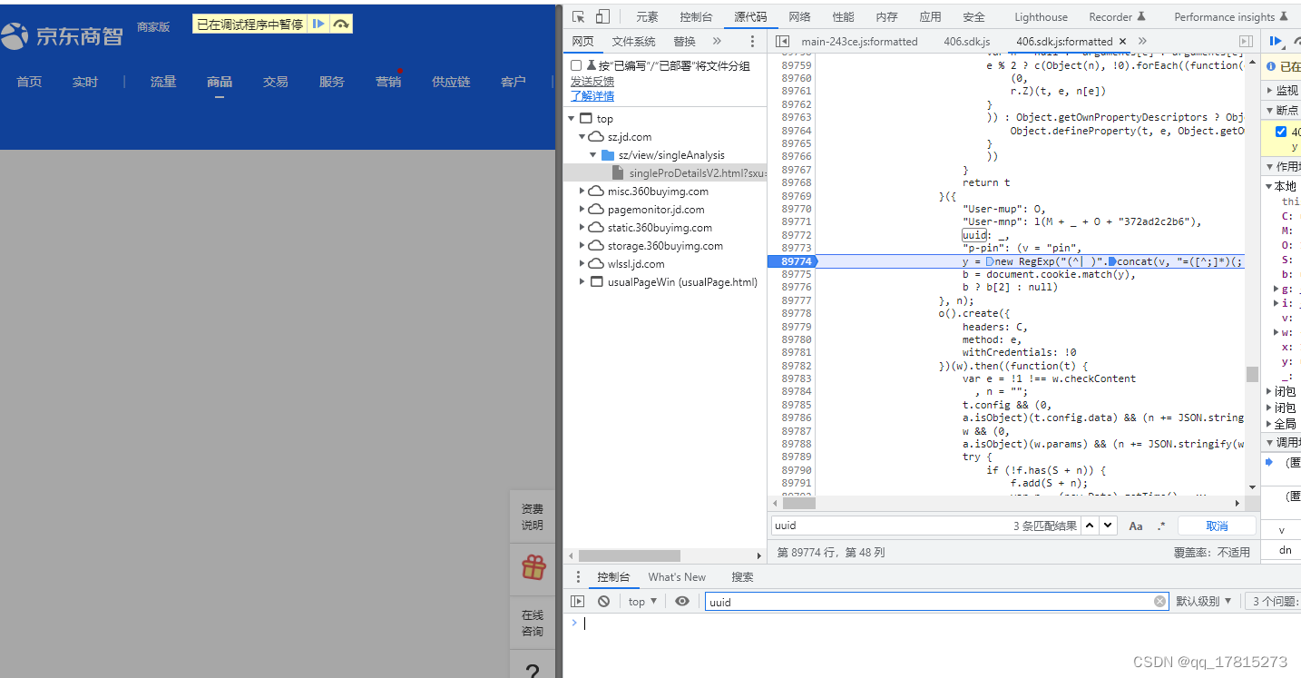Toggle match case Aa in search bar
This screenshot has width=1301, height=678.
[x=1136, y=526]
